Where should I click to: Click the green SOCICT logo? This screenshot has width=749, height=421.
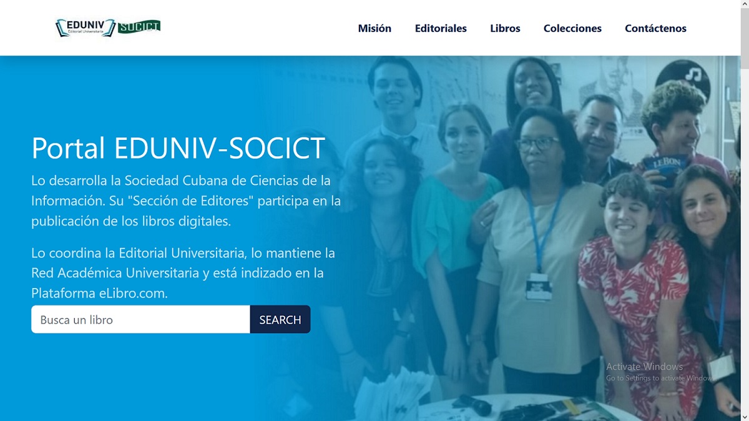coord(139,27)
